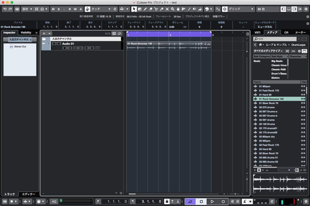Select the Time Warp tool
The width and height of the screenshot is (310, 206).
coord(184,9)
